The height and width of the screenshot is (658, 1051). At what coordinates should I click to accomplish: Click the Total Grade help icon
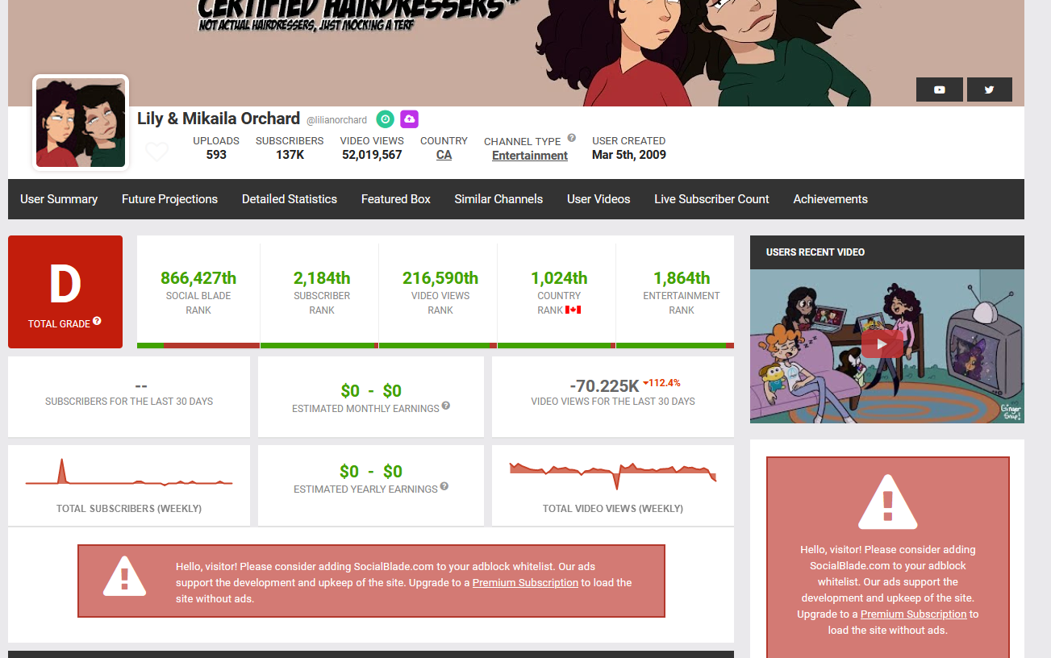(97, 321)
